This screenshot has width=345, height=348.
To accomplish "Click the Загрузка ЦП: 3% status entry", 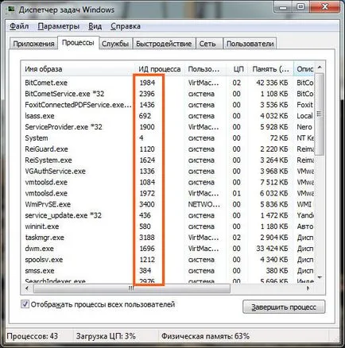I will click(x=106, y=336).
